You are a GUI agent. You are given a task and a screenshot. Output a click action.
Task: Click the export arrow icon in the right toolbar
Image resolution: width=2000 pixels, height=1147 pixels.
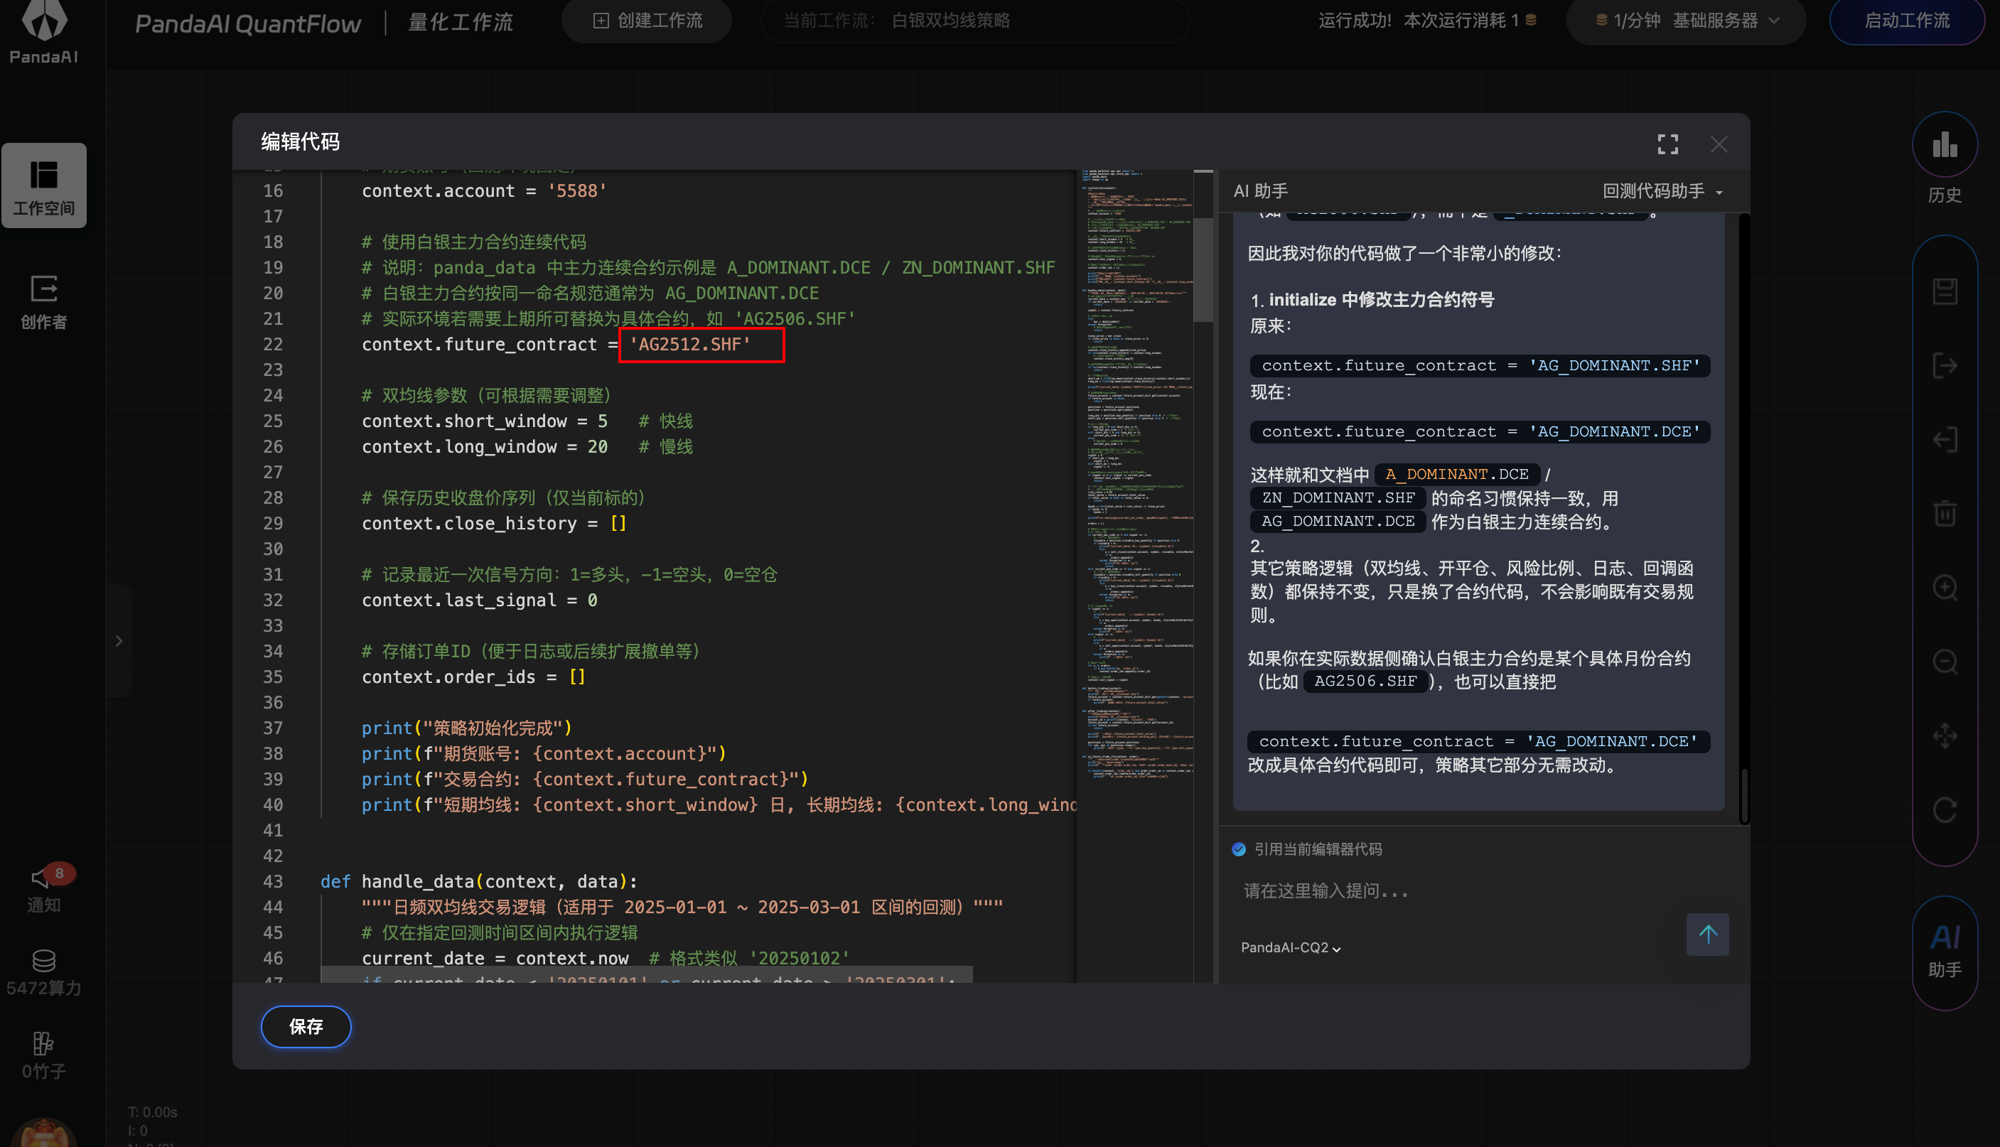coord(1945,365)
